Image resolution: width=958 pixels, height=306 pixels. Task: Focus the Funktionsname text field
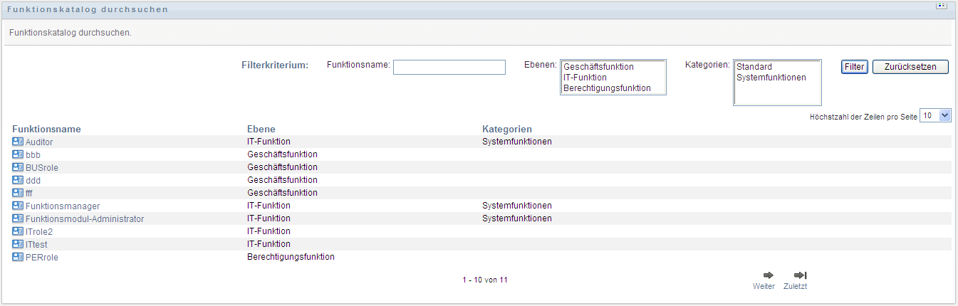coord(449,67)
